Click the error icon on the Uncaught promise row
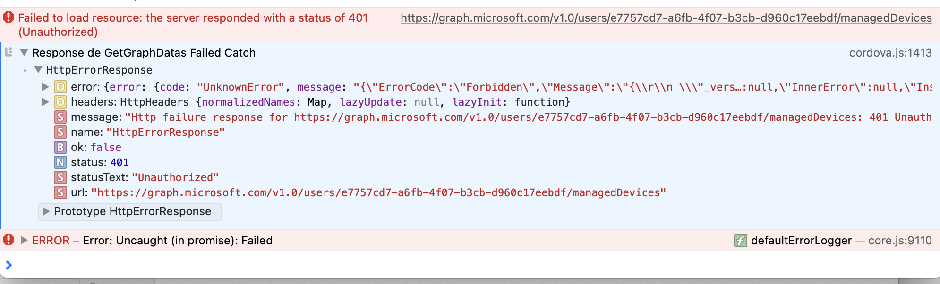The height and width of the screenshot is (284, 940). [x=8, y=241]
